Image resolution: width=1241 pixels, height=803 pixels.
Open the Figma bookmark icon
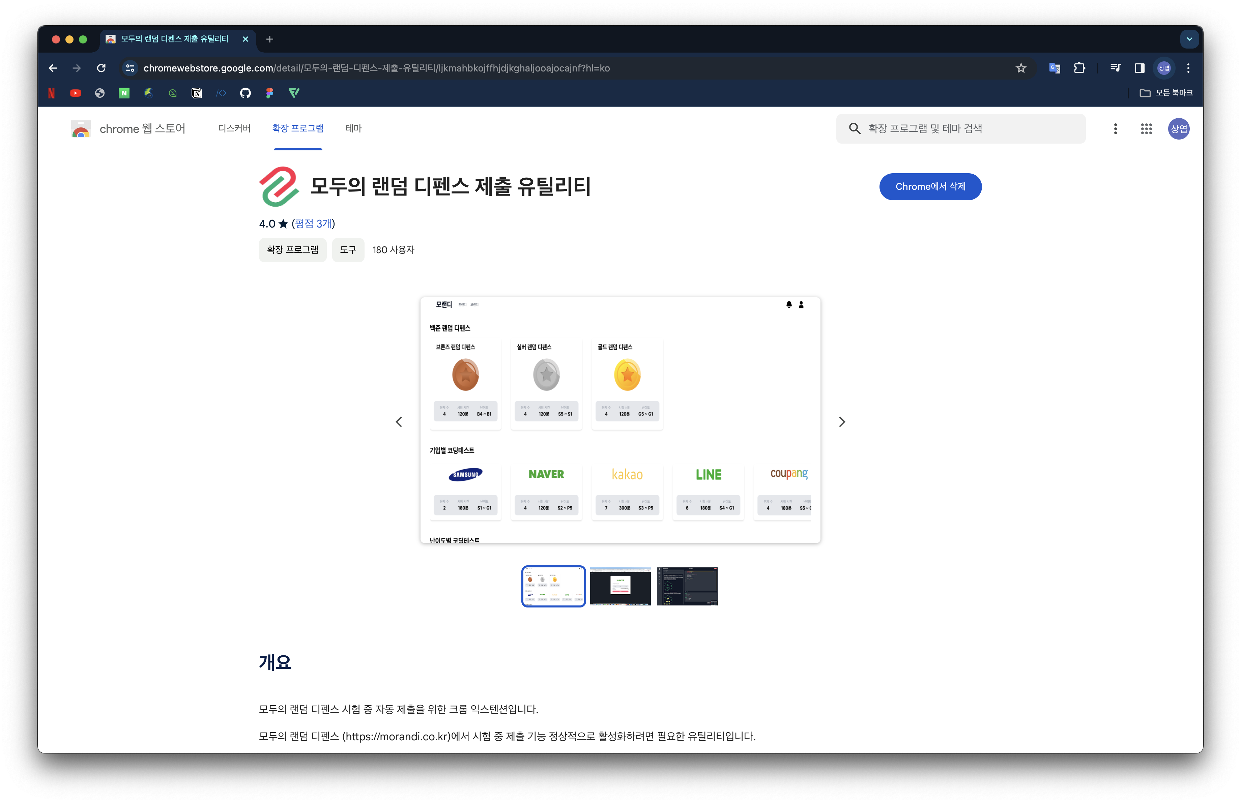[269, 93]
